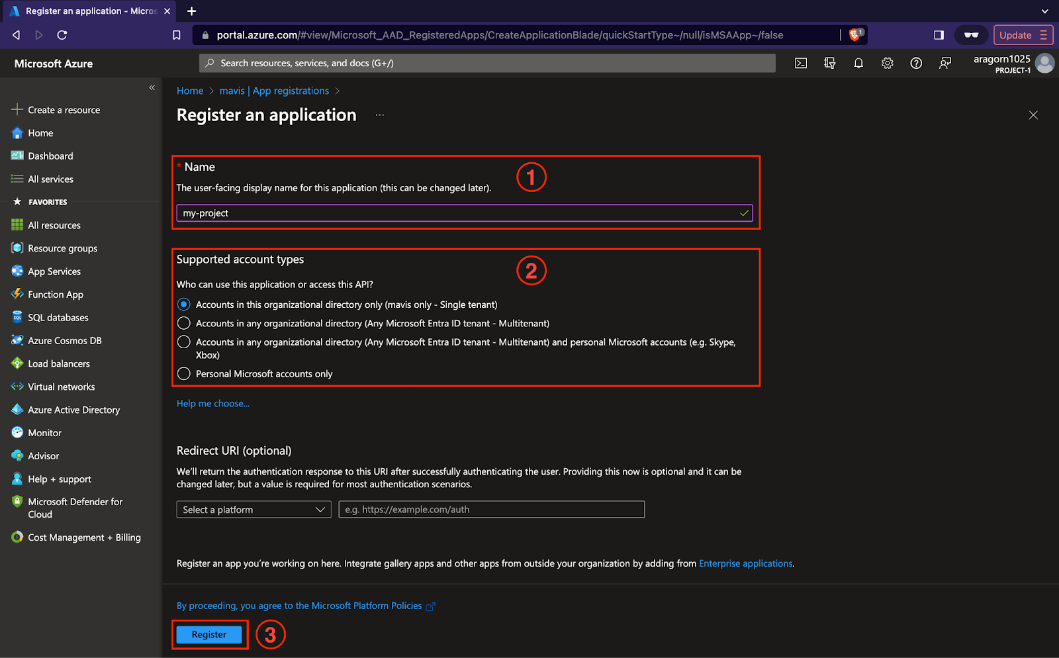The image size is (1059, 658).
Task: Open the notifications bell
Action: [x=858, y=63]
